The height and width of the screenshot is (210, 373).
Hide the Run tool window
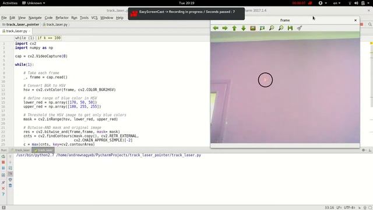coord(370,150)
